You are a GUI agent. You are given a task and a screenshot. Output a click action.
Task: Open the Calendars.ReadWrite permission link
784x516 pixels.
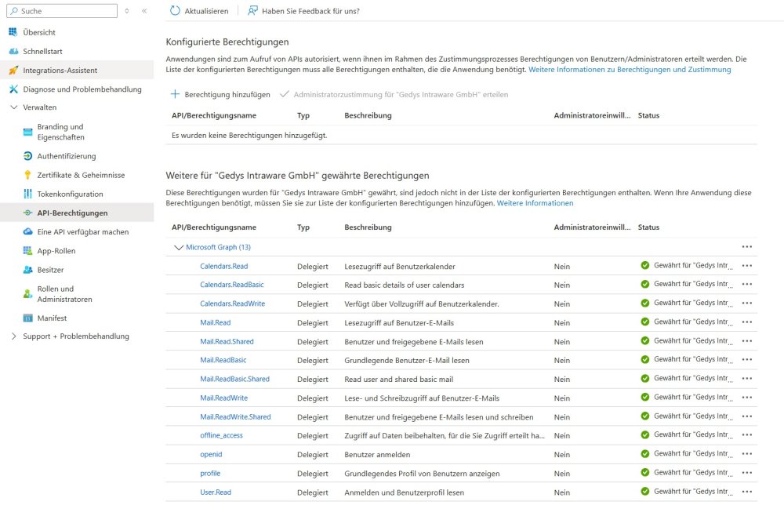click(x=232, y=303)
